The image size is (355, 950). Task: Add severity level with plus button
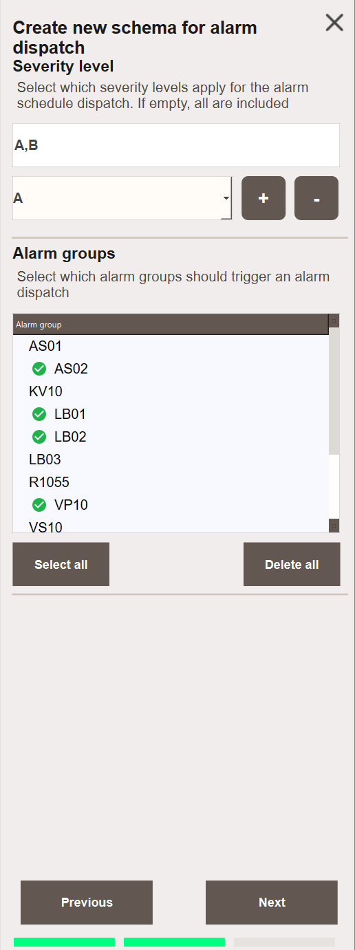(263, 198)
